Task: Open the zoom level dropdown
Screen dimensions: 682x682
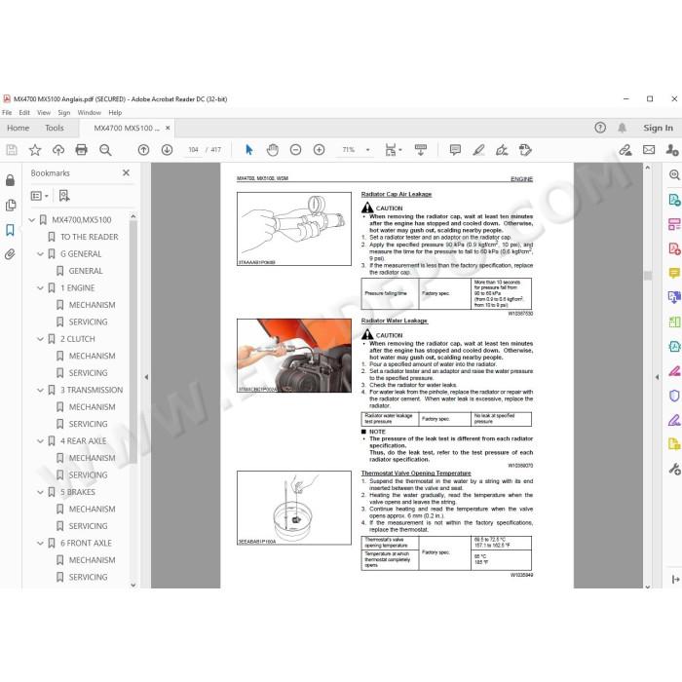Action: pyautogui.click(x=368, y=150)
